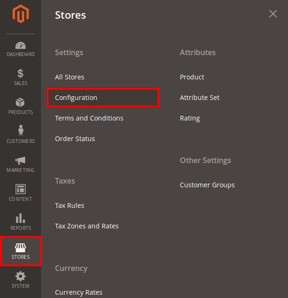Viewport: 288px width, 298px height.
Task: Open the Reports bar chart icon
Action: [x=21, y=218]
